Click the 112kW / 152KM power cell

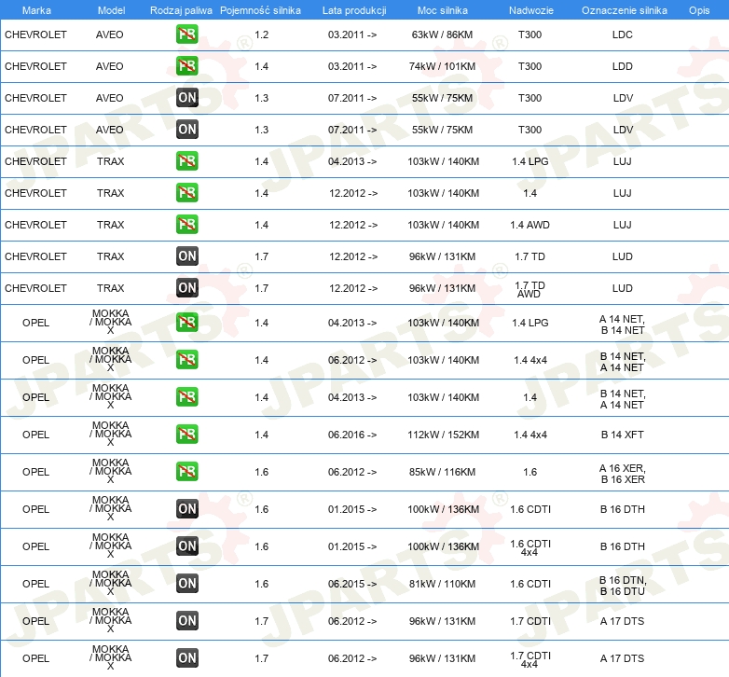pos(443,435)
